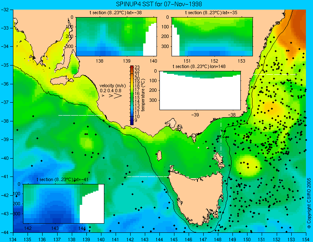The height and width of the screenshot is (242, 313).
Task: Click the title 'SPINUP4 SST for 07-Nov-1998'
Action: [x=159, y=4]
